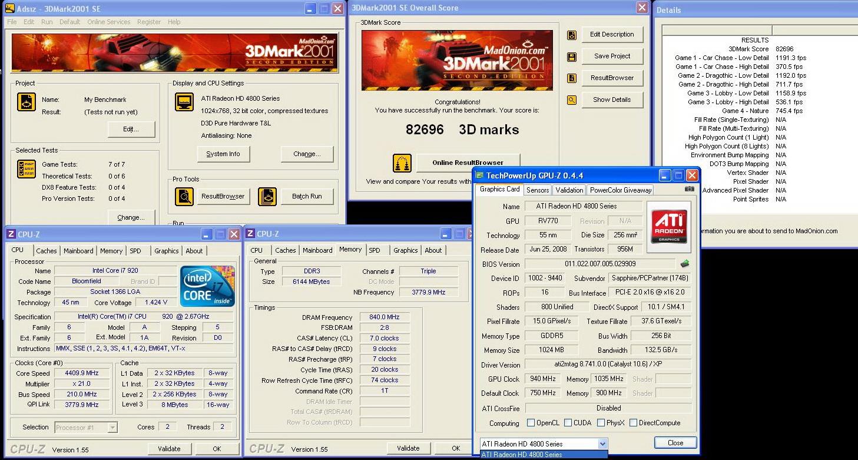Switch to Mainboard tab in left CPU-Z window
The width and height of the screenshot is (858, 460).
point(78,251)
